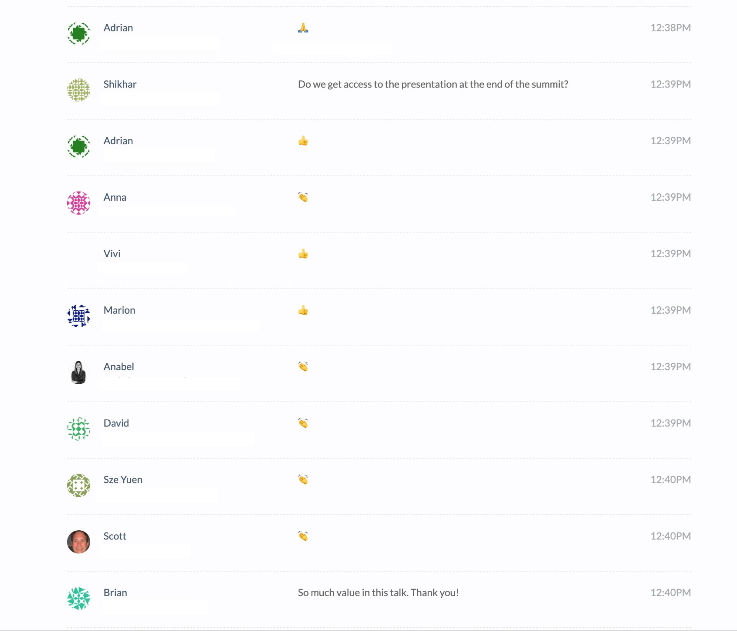Click the 12:40PM timestamp on Brian's message
This screenshot has width=737, height=631.
click(670, 592)
